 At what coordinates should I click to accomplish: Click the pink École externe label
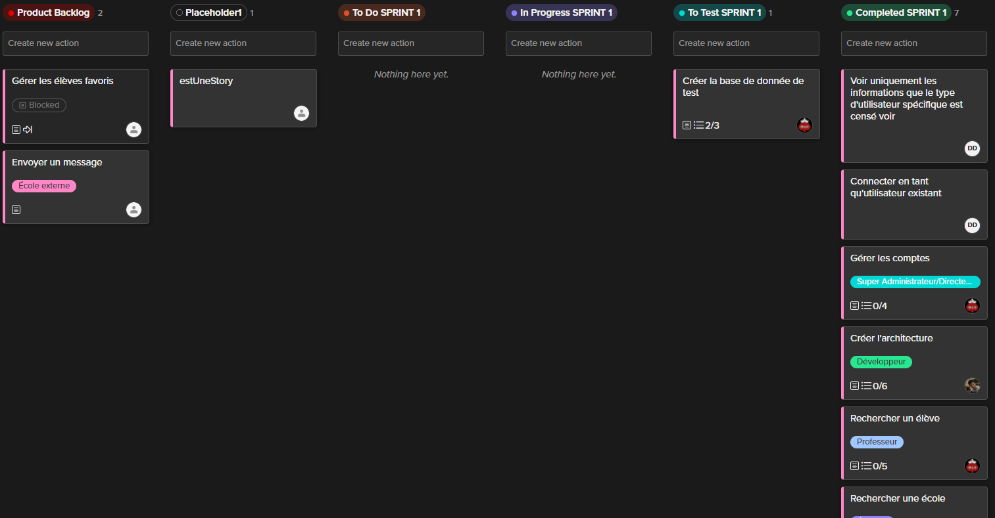[44, 186]
